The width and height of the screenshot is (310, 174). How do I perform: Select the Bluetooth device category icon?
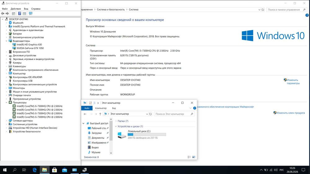[10, 23]
